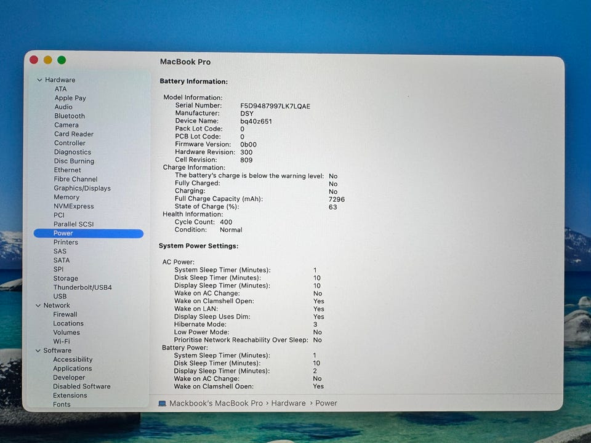591x443 pixels.
Task: Click the System Power Settings heading
Action: [199, 246]
